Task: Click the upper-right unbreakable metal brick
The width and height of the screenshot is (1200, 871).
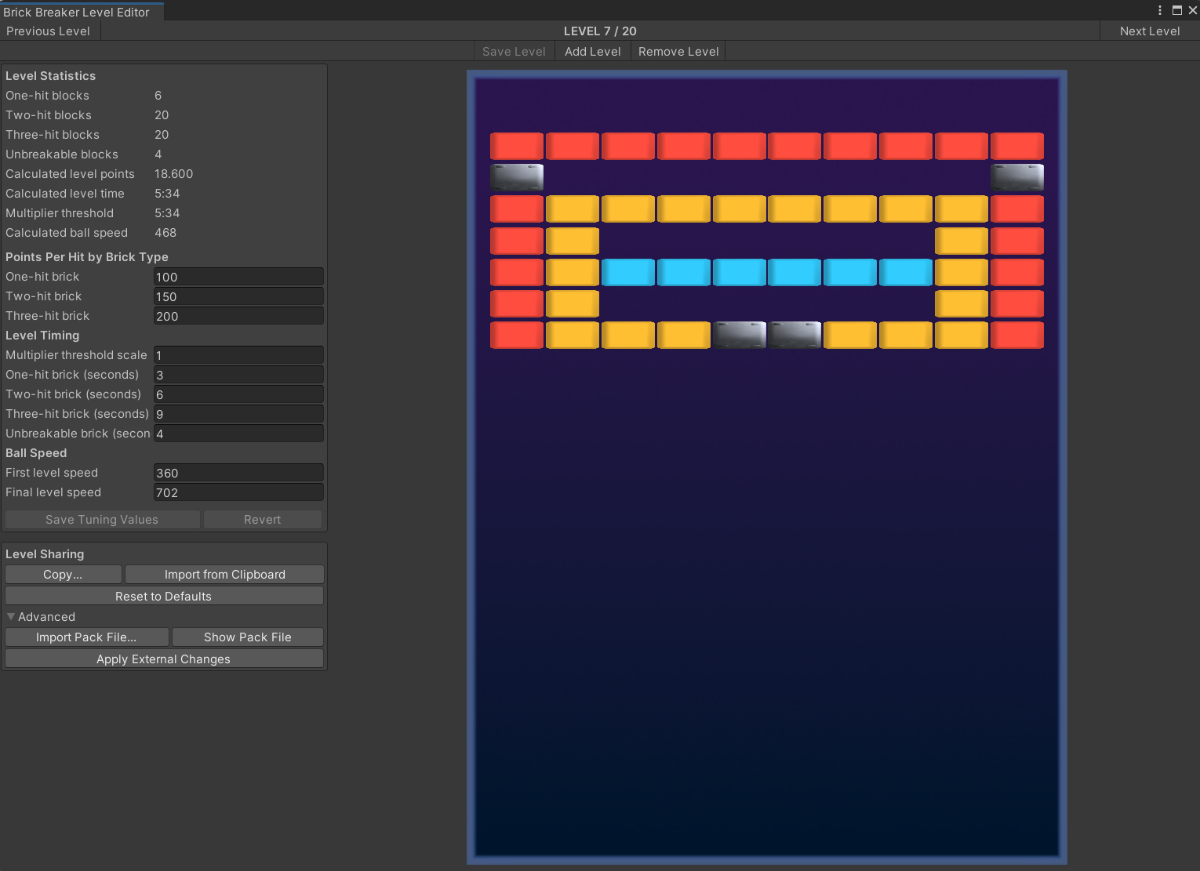Action: (x=1017, y=178)
